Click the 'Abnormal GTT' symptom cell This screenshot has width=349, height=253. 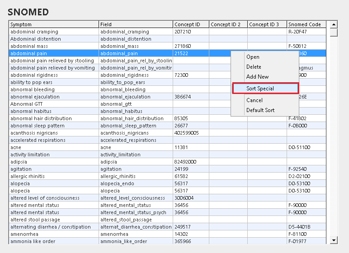[x=54, y=104]
